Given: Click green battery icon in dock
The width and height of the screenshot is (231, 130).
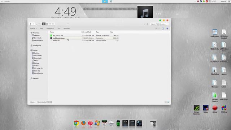Looking at the screenshot, I should pyautogui.click(x=118, y=123).
